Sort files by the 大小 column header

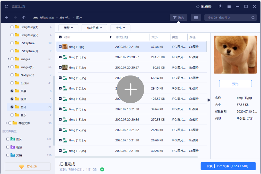[154, 37]
